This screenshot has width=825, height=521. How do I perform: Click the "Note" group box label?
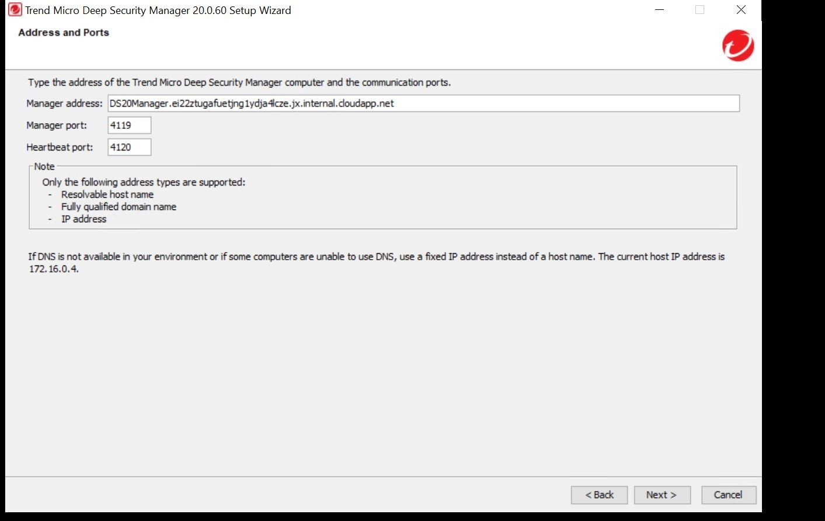coord(44,166)
